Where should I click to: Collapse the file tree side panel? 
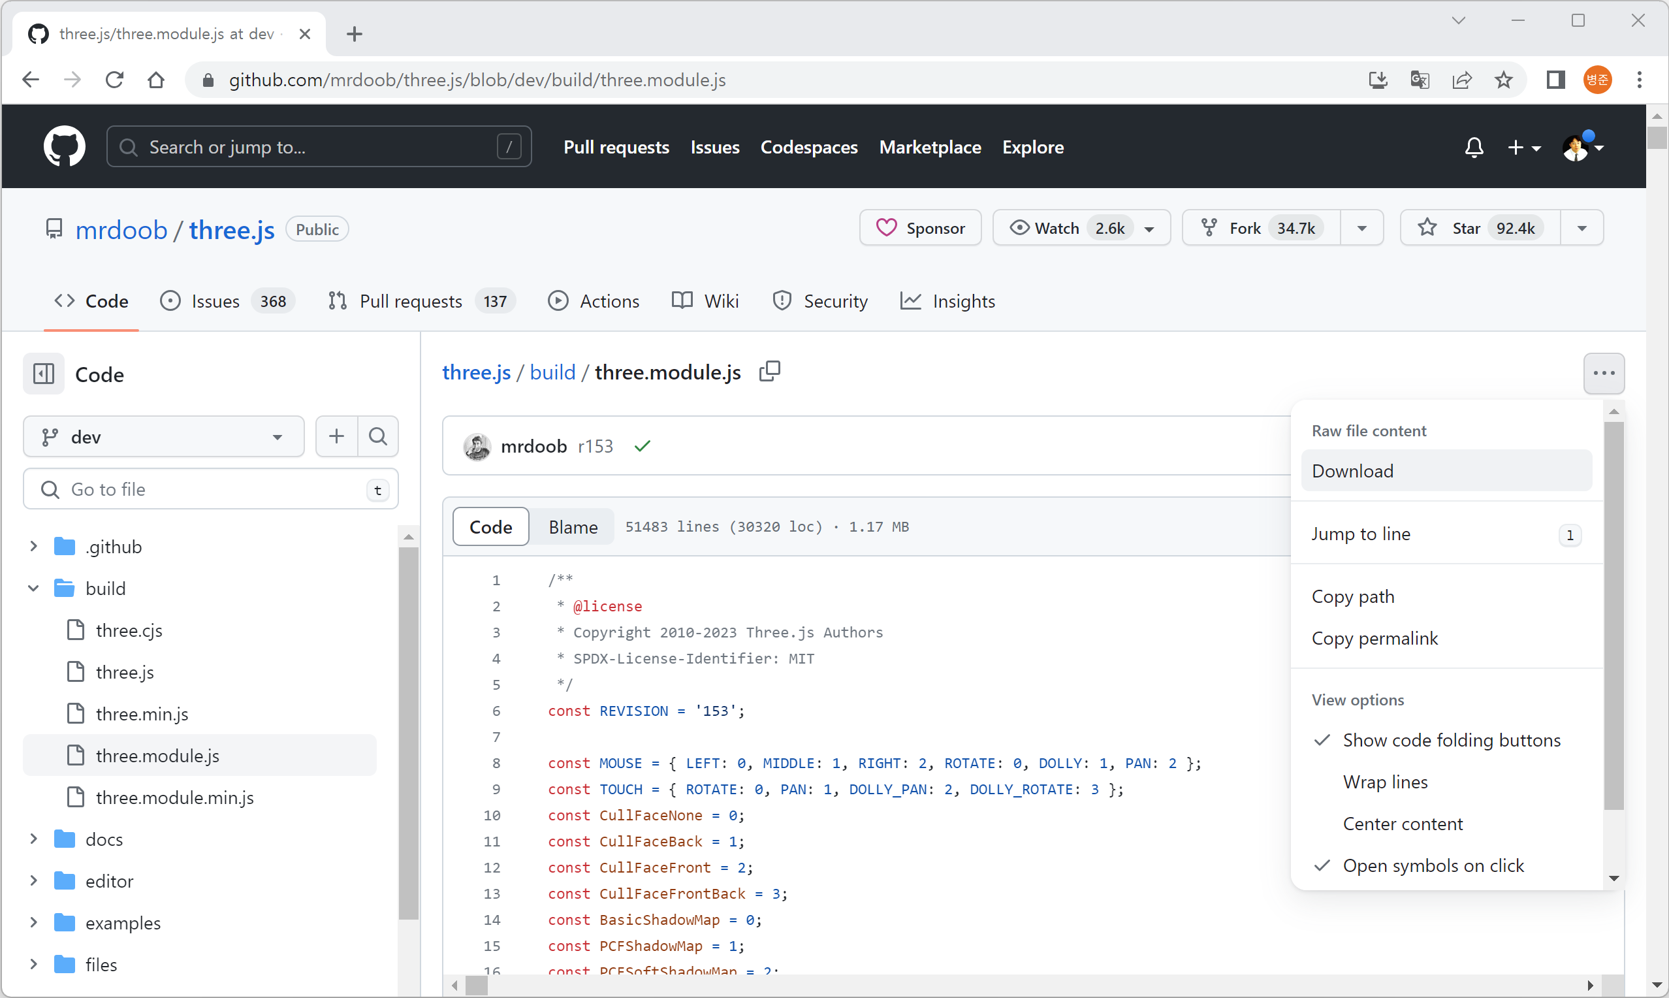(x=44, y=374)
